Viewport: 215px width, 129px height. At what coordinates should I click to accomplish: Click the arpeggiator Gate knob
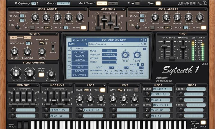coord(137,55)
